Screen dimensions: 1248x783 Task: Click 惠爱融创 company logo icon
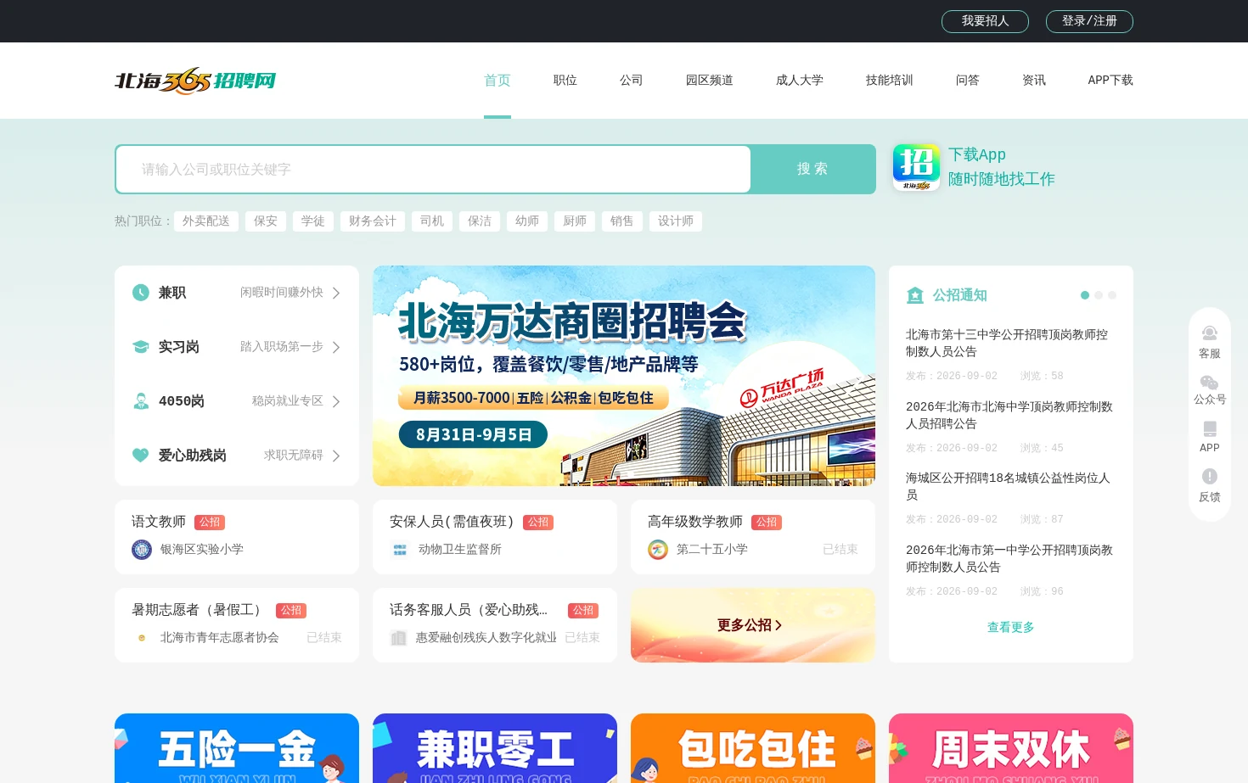click(398, 638)
